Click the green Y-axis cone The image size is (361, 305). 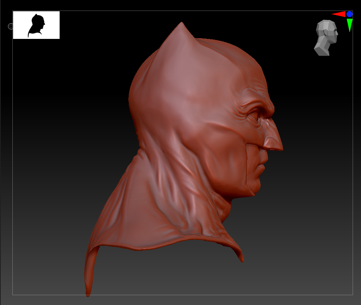349,25
